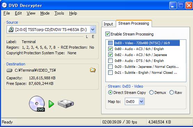Screen dimensions: 193x128
Task: Switch to the Input tab
Action: [x=108, y=24]
